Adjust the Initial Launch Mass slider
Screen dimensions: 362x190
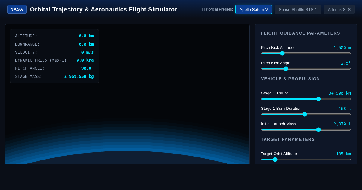coord(306,130)
